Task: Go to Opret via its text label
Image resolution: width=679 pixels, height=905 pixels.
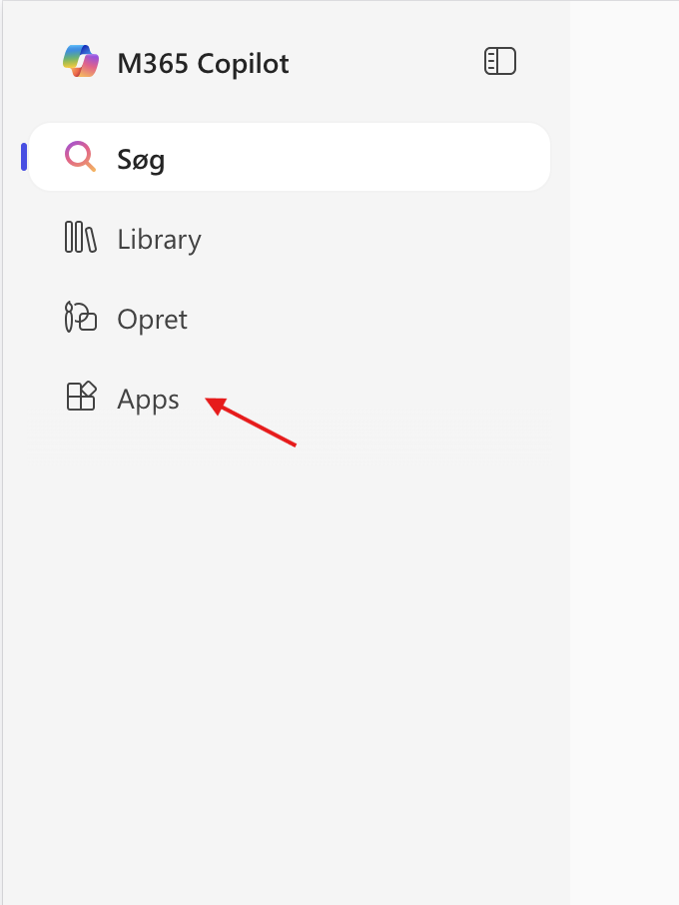Action: (x=152, y=320)
